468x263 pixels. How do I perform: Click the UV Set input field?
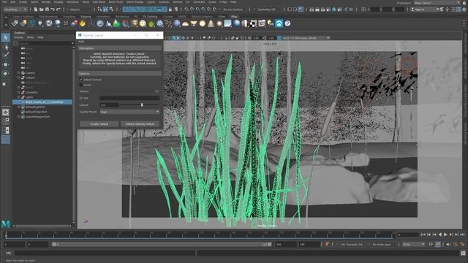tap(129, 98)
